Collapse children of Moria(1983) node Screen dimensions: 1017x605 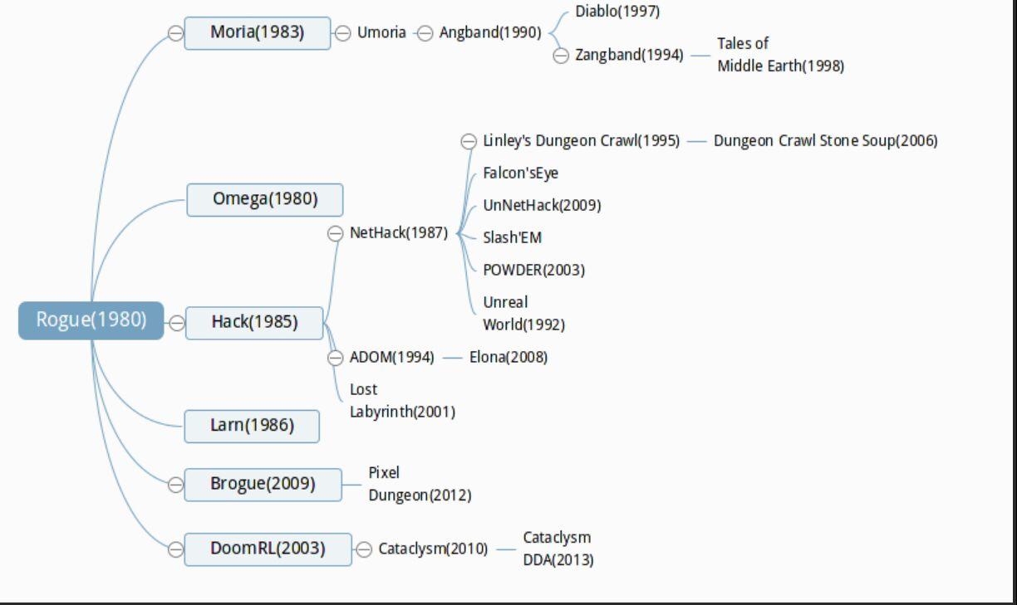(342, 33)
